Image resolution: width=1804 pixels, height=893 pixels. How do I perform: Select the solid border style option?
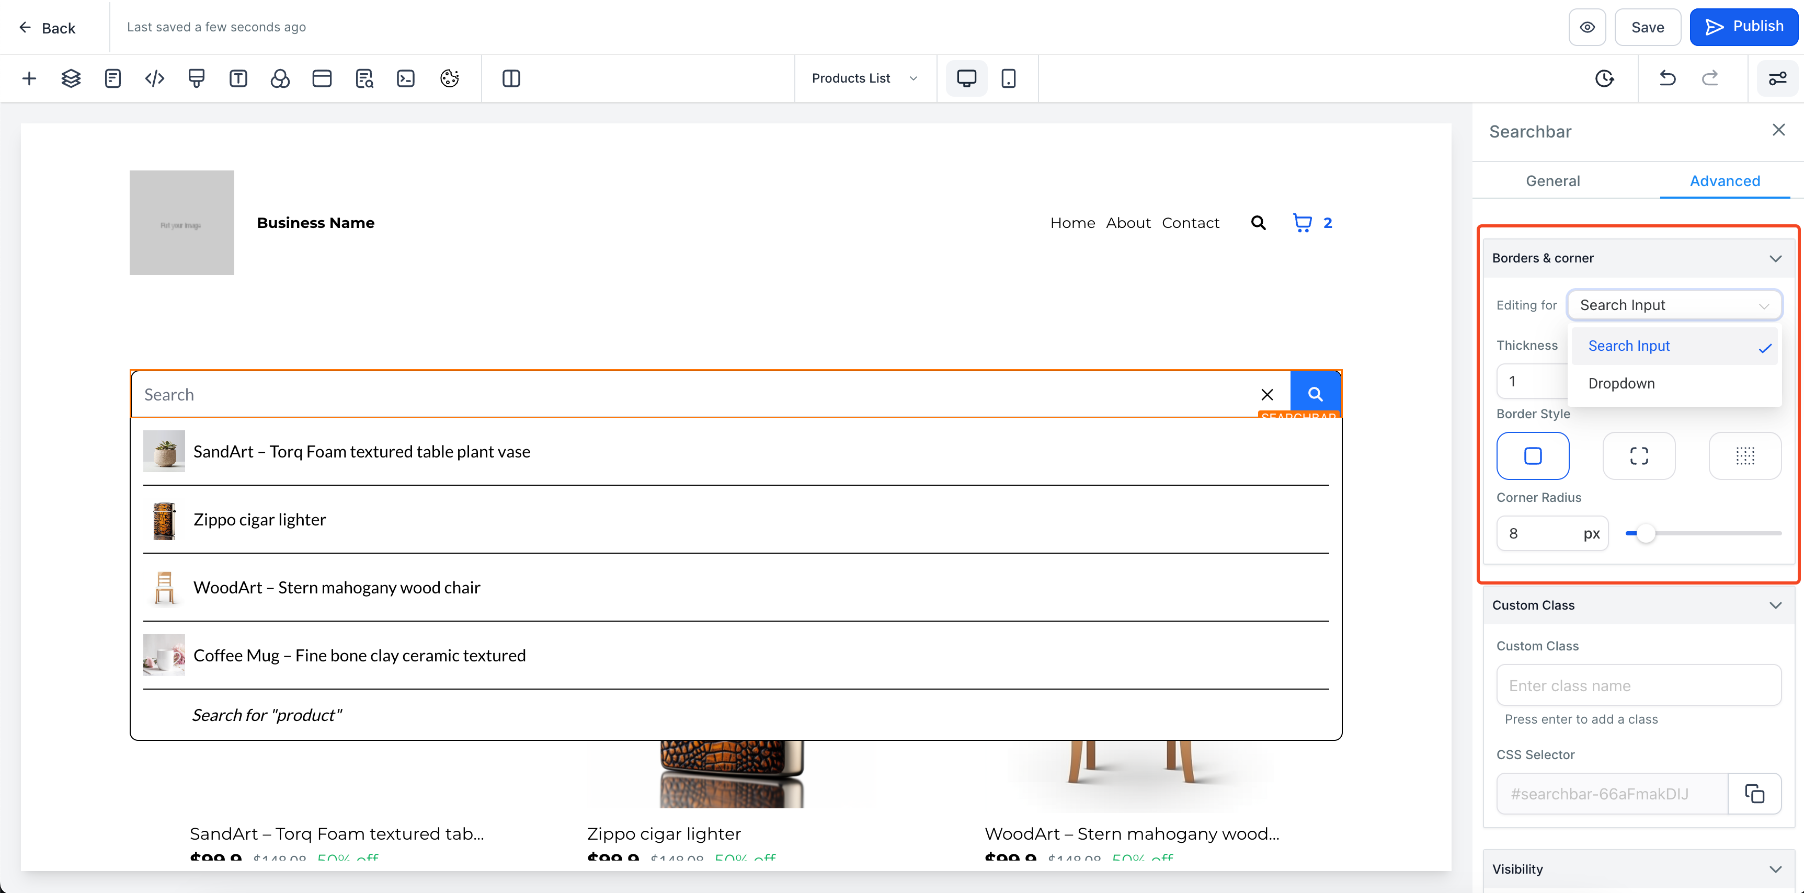click(1533, 456)
